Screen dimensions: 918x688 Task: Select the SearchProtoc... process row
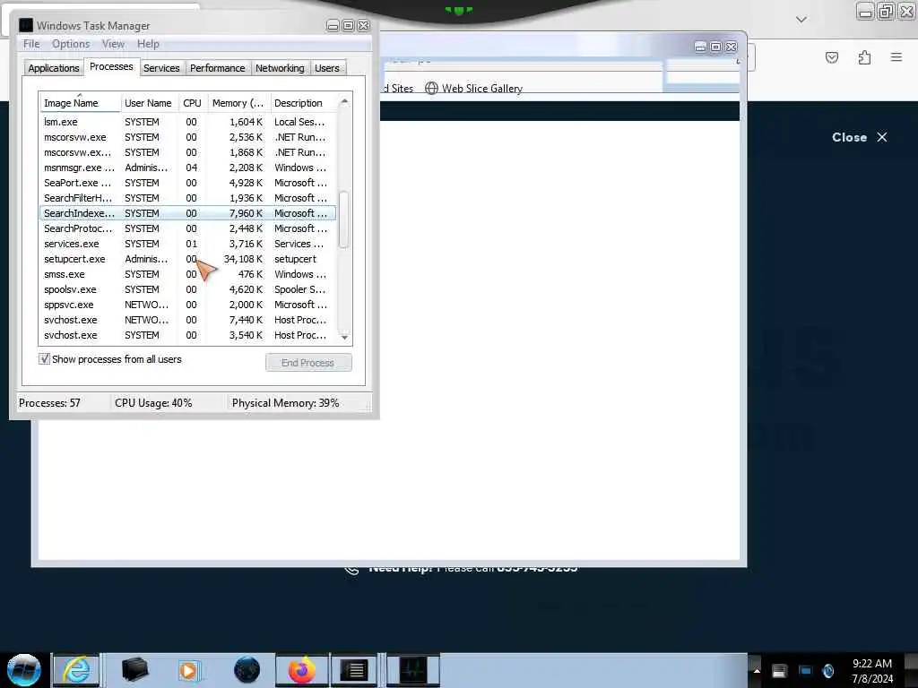(x=187, y=228)
